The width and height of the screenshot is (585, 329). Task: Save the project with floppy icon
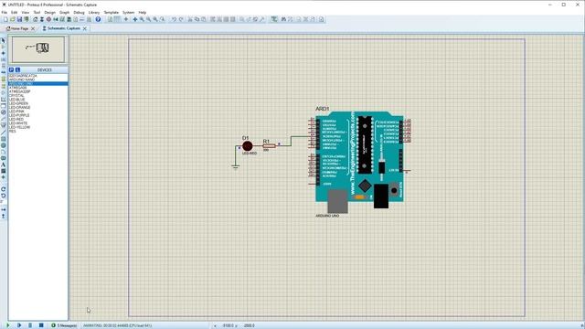pos(19,19)
